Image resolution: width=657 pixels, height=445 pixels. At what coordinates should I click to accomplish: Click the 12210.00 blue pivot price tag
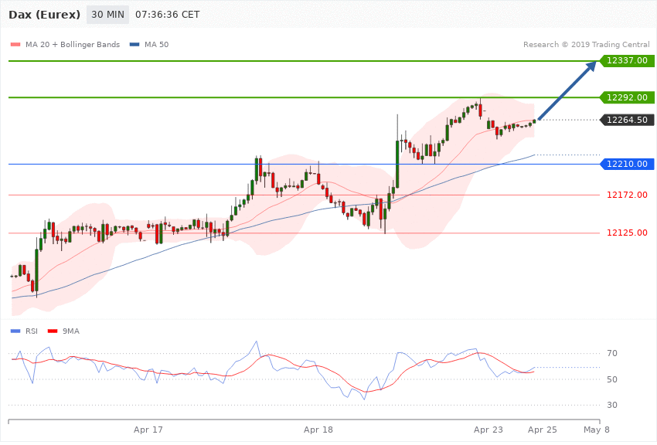(627, 164)
